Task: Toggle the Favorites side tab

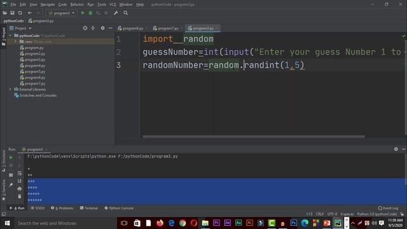Action: click(3, 190)
